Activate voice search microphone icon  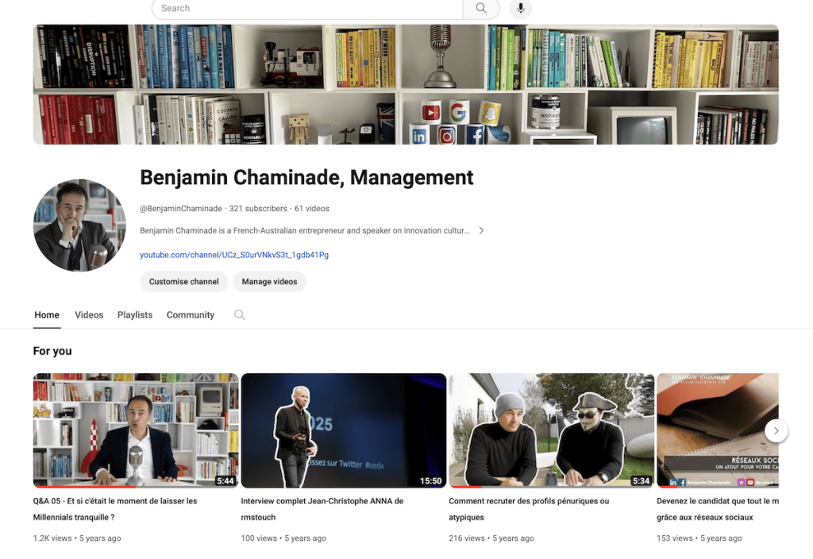click(521, 8)
